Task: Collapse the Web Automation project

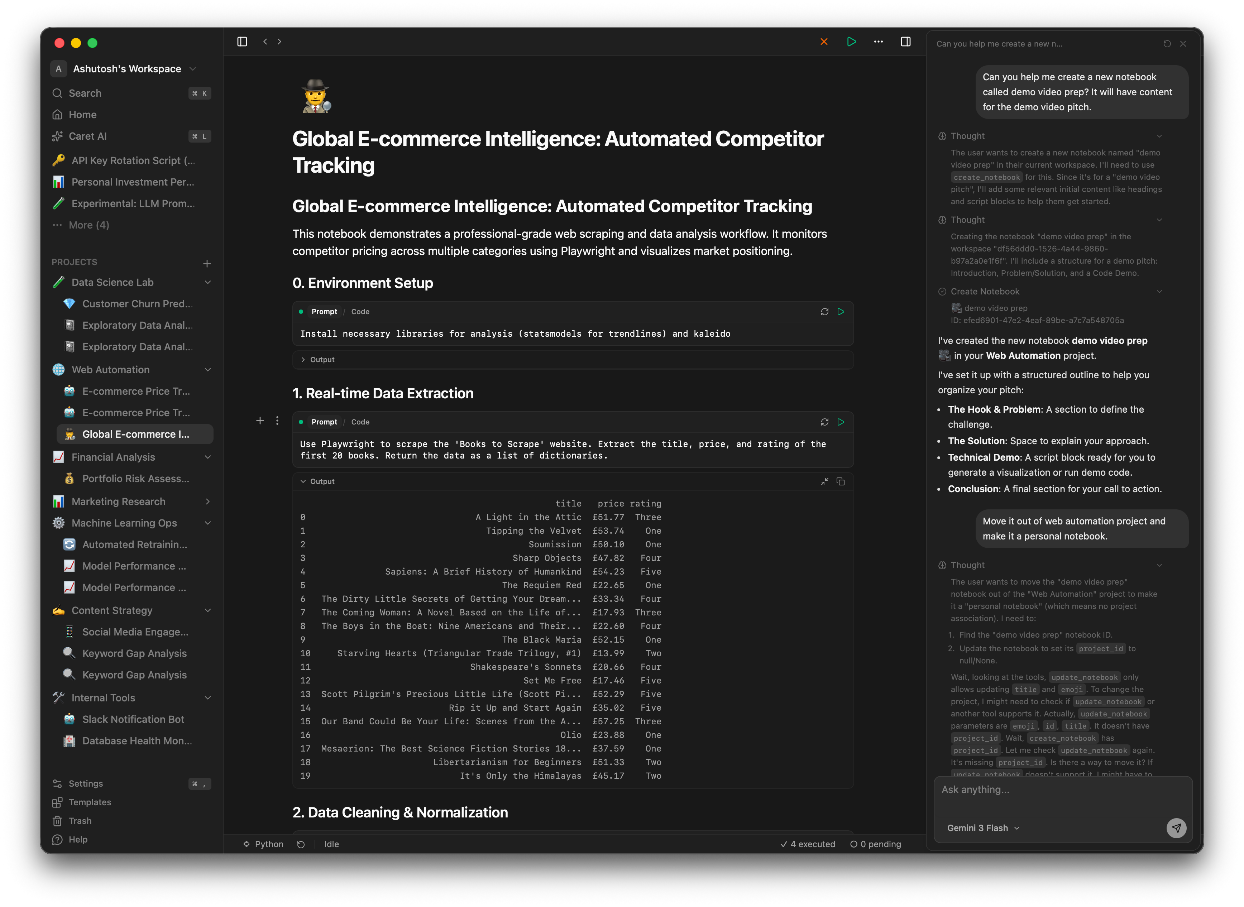Action: [207, 369]
